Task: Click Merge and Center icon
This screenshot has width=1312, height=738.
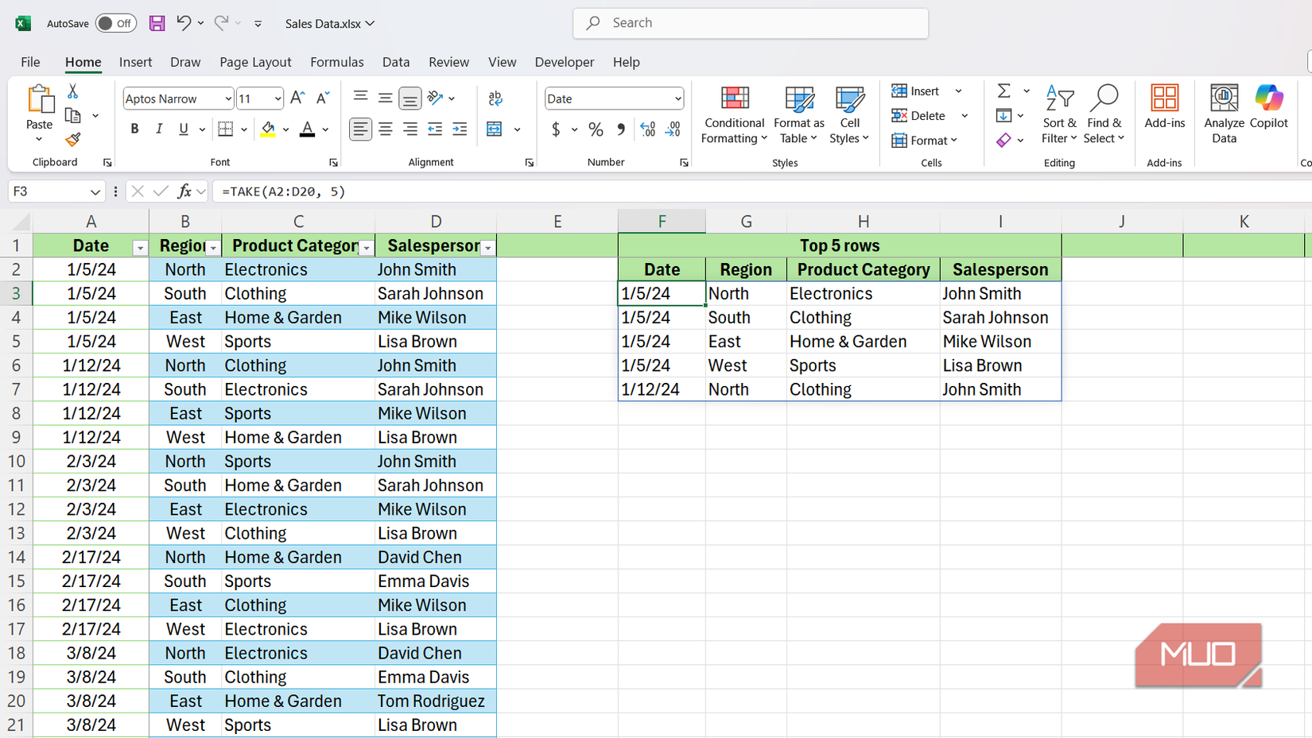Action: pos(495,129)
